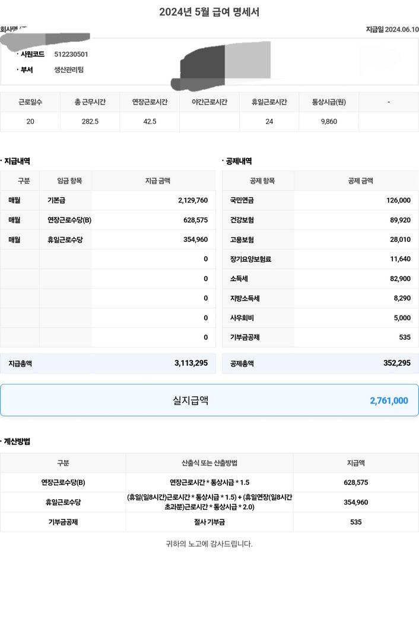
Task: Click the 연장근로시간 * 통상시급 * 1.5 formula
Action: click(x=209, y=483)
